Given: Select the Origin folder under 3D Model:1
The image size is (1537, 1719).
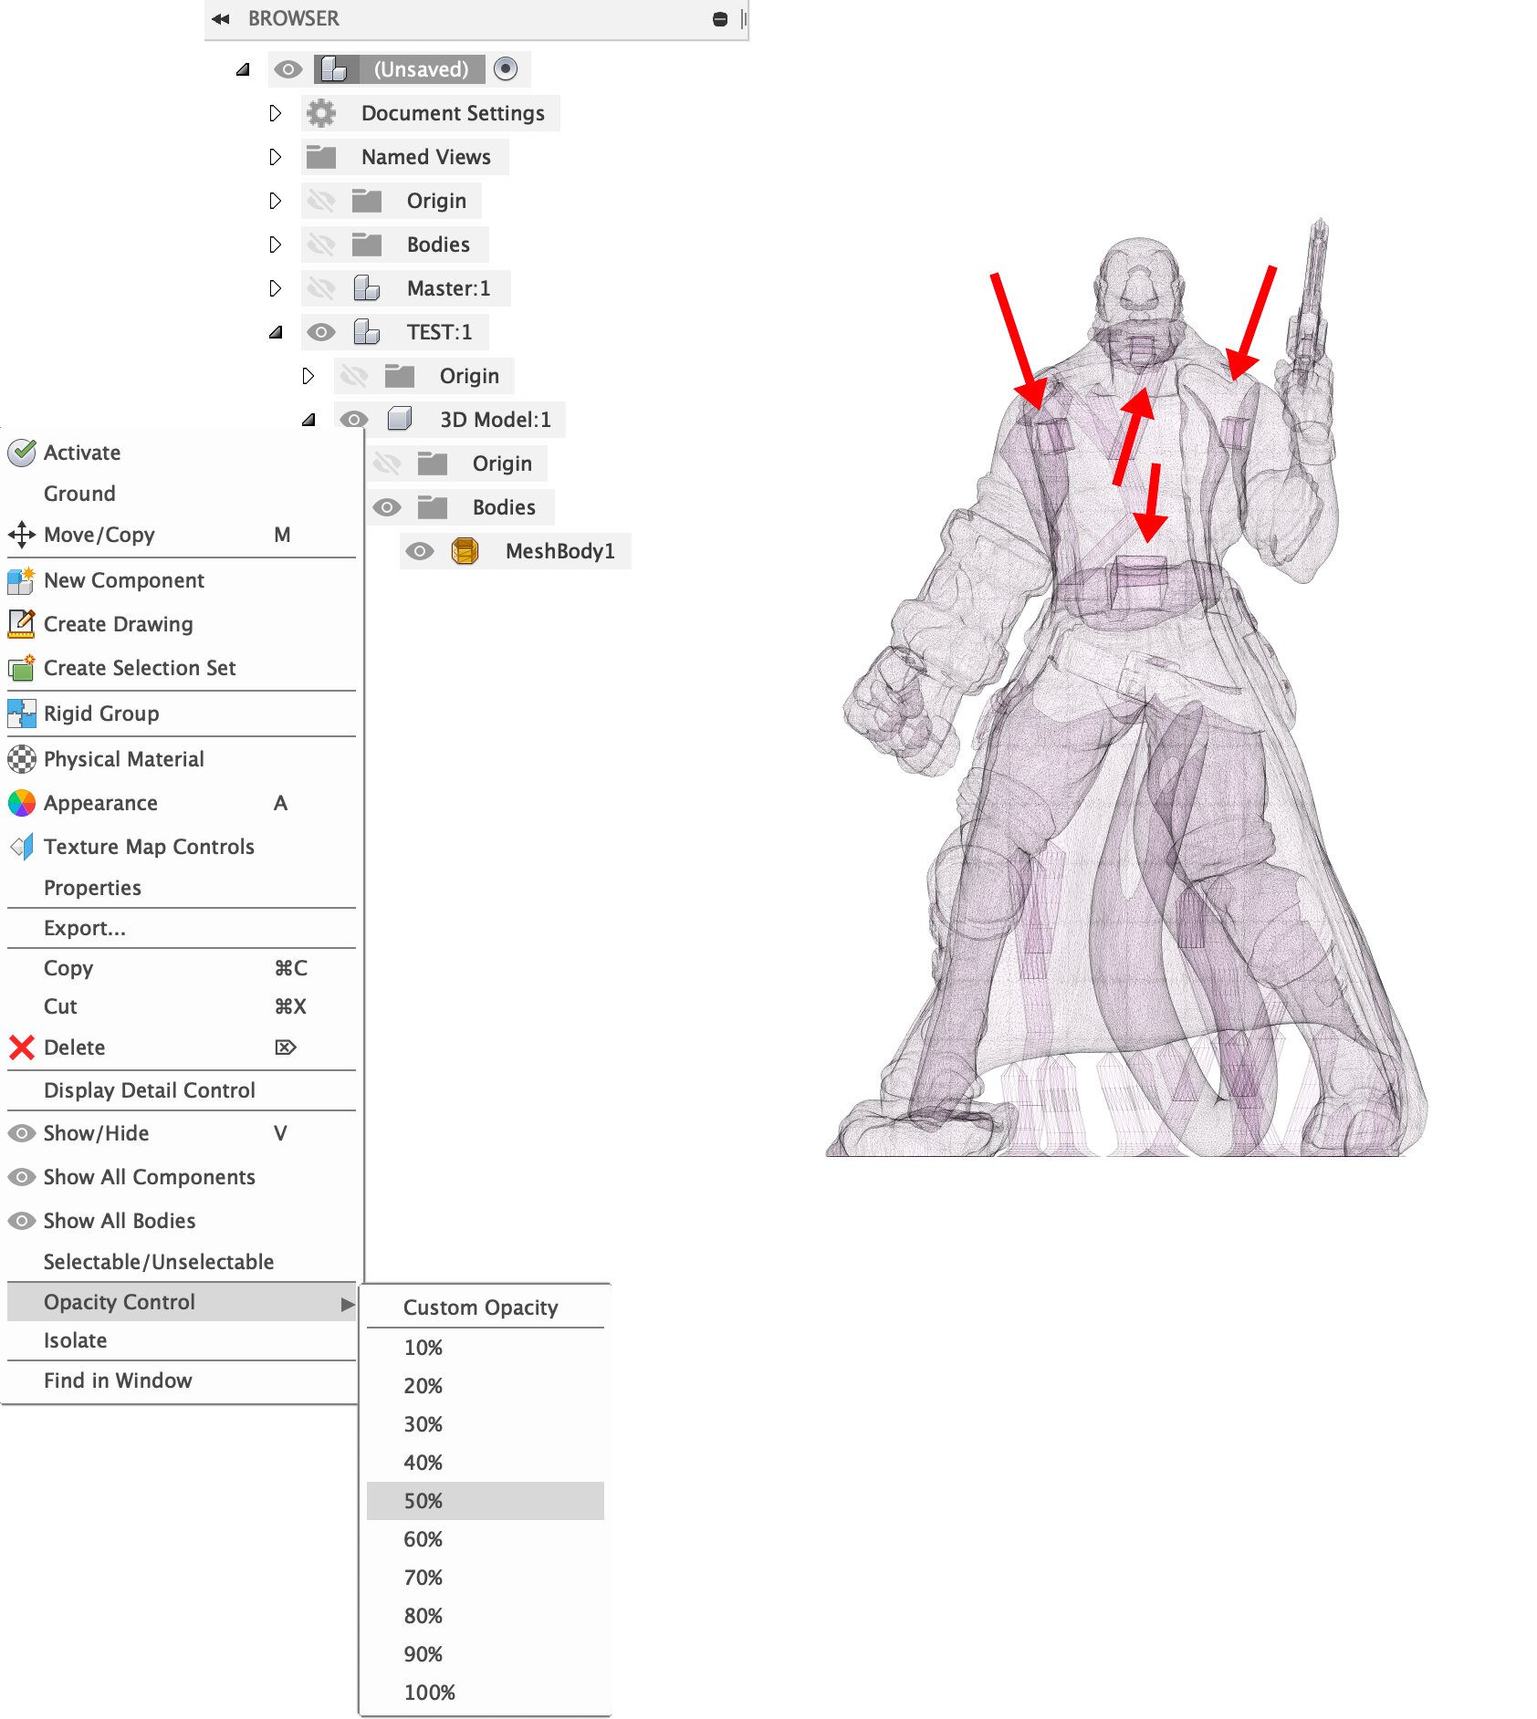Looking at the screenshot, I should [x=433, y=464].
